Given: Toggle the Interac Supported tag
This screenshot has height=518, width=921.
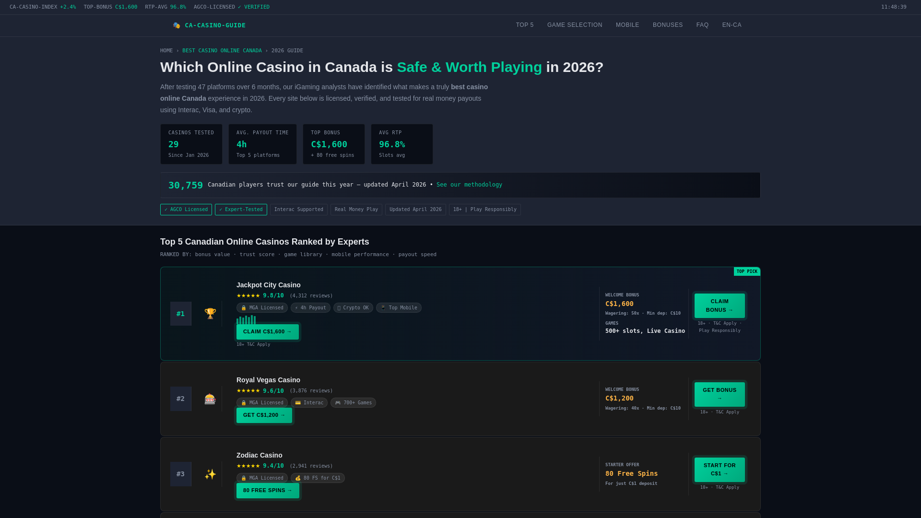Looking at the screenshot, I should [298, 210].
